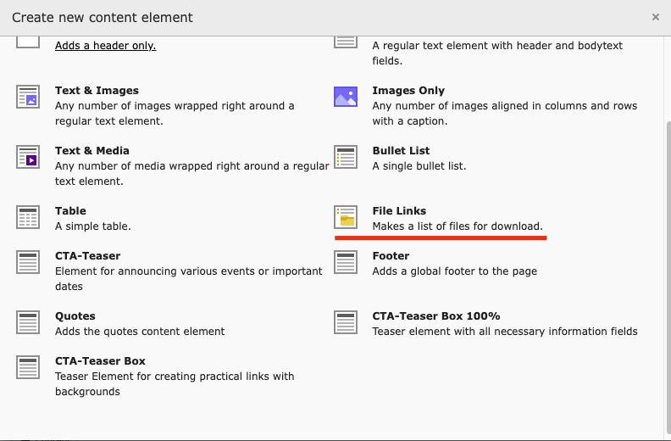Click the Text & Images element icon
Viewport: 671px width, 441px height.
click(x=28, y=97)
